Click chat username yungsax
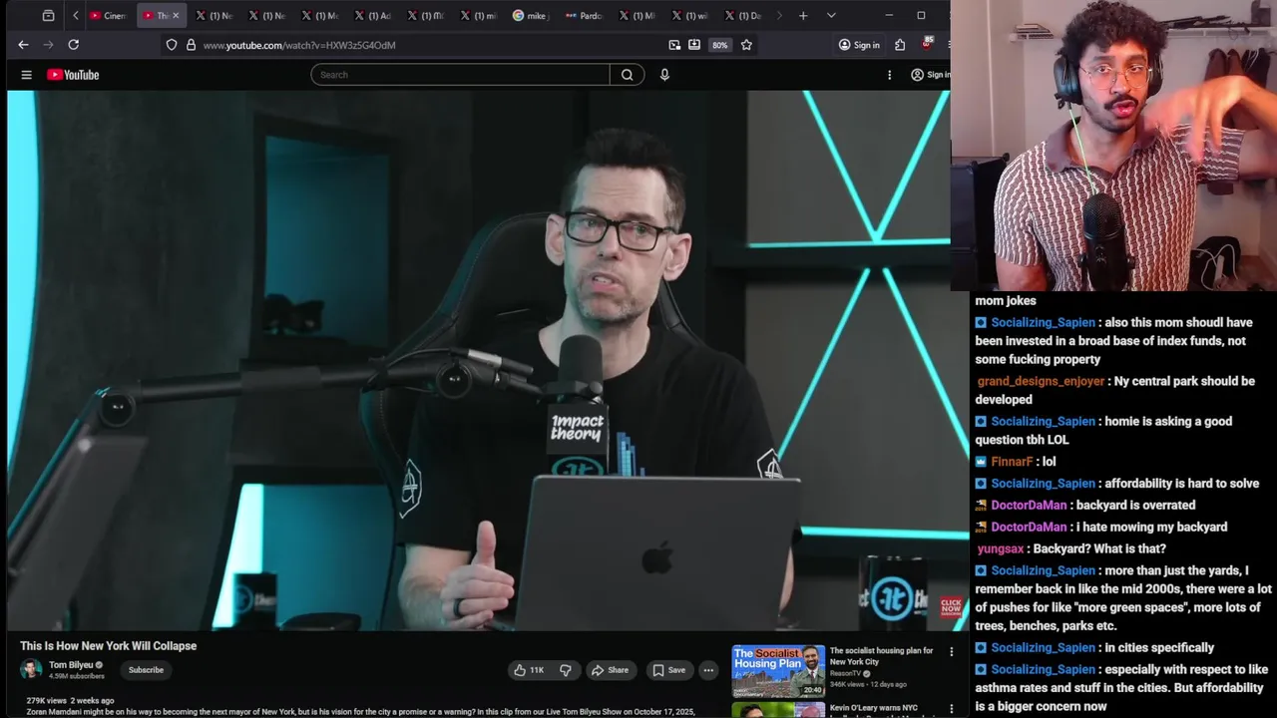Image resolution: width=1277 pixels, height=718 pixels. (1001, 548)
